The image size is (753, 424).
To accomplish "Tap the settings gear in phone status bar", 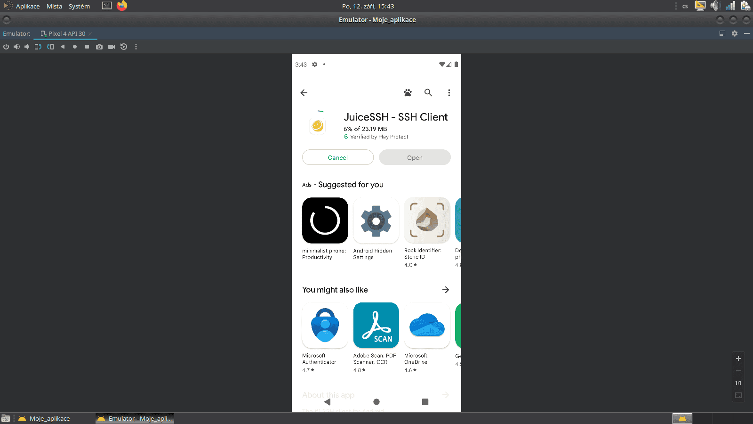I will click(315, 65).
